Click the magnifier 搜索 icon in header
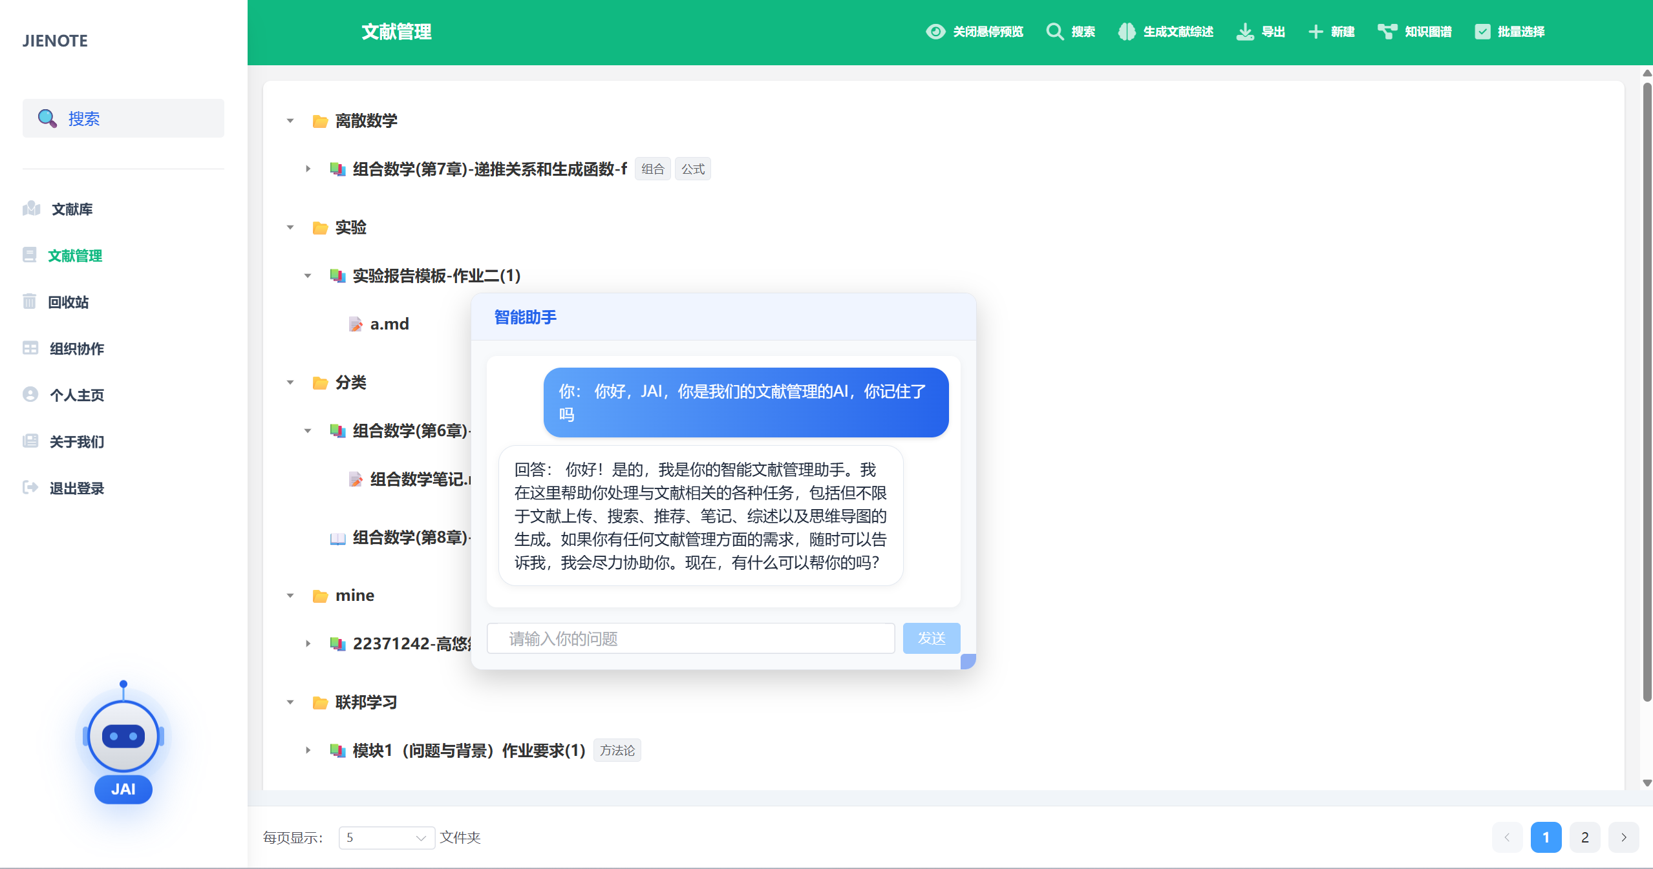The image size is (1653, 869). pyautogui.click(x=1055, y=32)
